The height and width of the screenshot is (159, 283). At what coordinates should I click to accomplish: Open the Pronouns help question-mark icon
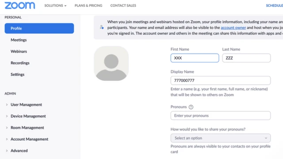[x=191, y=107]
